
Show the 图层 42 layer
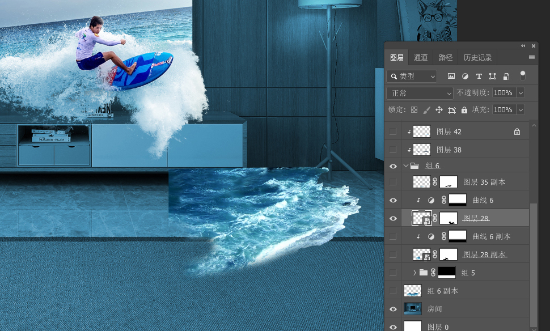click(393, 132)
